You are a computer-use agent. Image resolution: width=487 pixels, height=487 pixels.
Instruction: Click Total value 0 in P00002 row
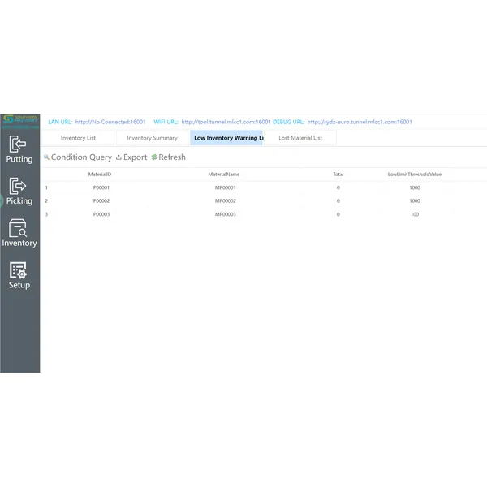(x=338, y=201)
